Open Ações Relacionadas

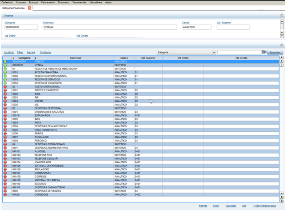click(265, 206)
